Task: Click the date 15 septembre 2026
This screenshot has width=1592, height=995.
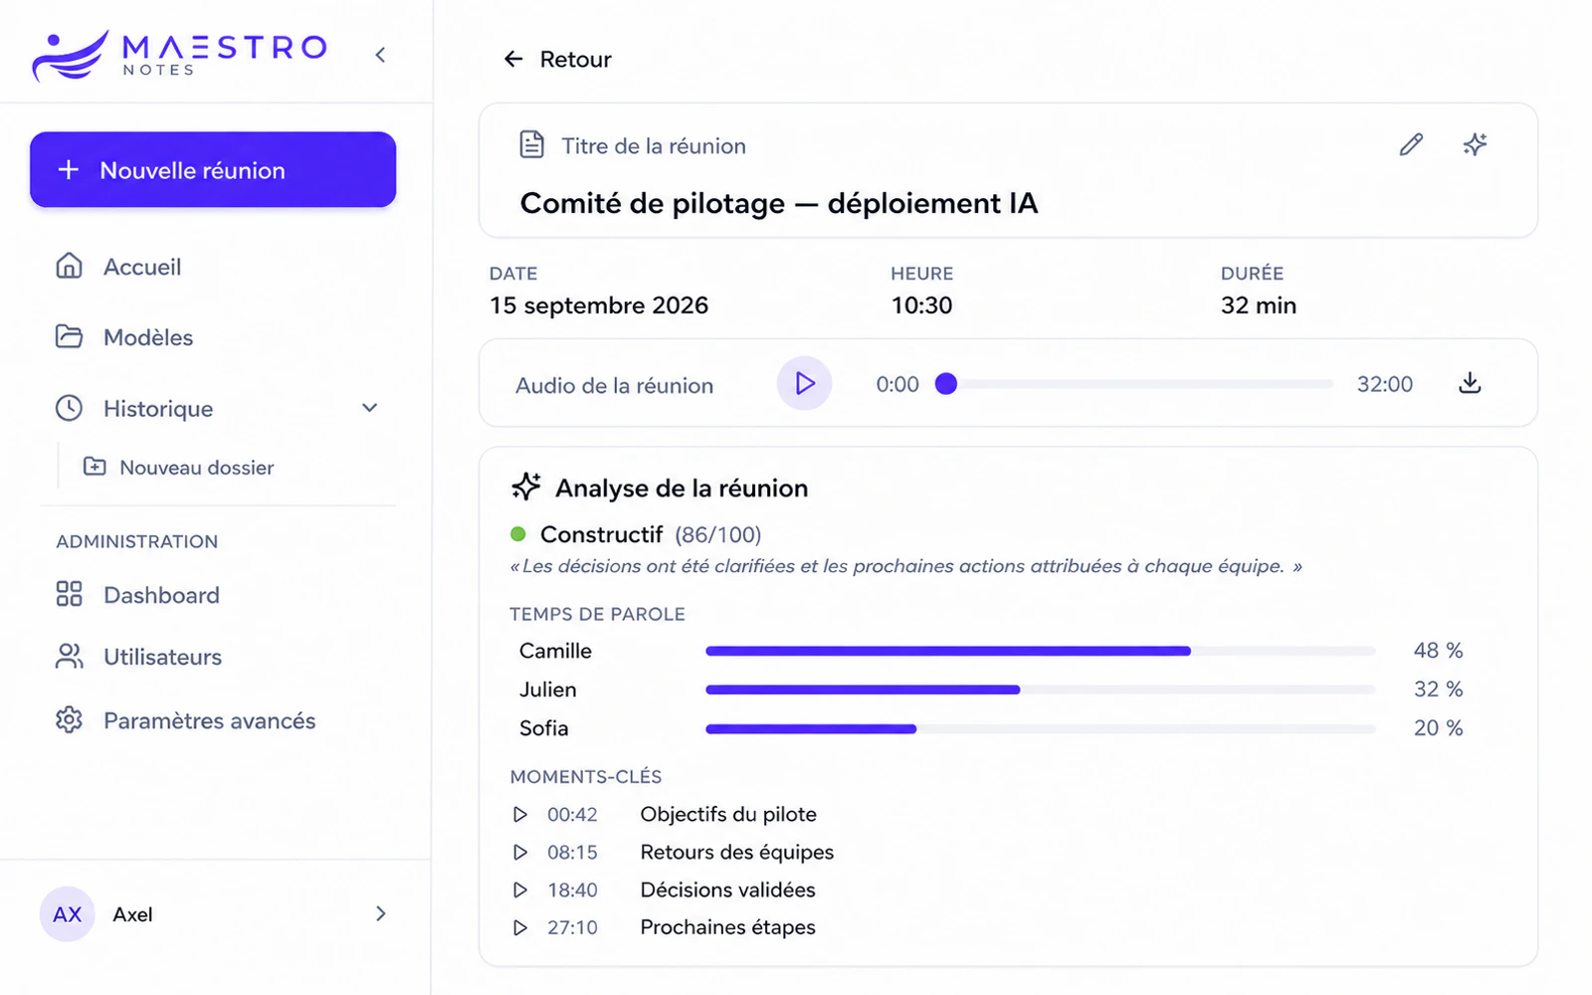Action: click(x=599, y=305)
